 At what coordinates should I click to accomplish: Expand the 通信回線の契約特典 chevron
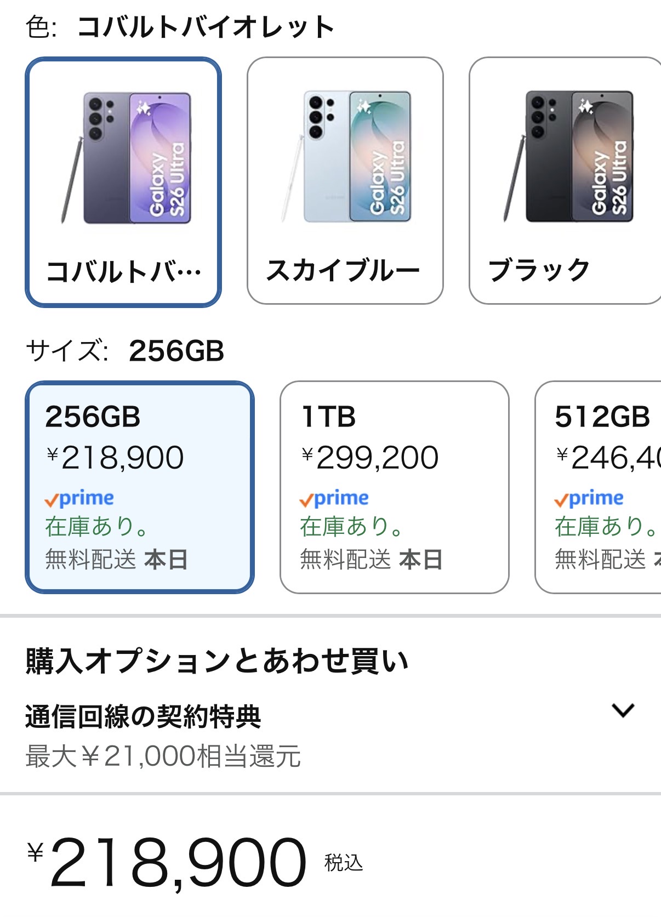tap(623, 710)
